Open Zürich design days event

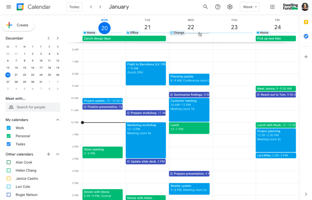[124, 38]
